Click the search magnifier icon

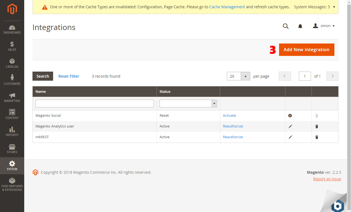pyautogui.click(x=286, y=26)
